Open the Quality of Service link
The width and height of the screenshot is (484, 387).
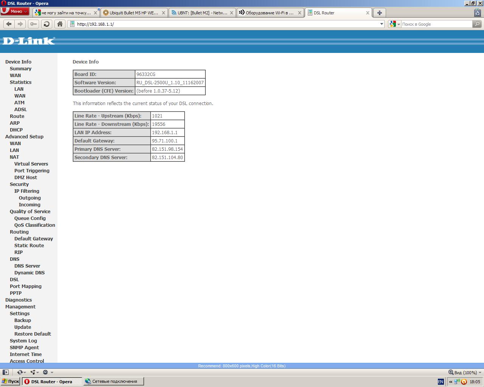(30, 212)
